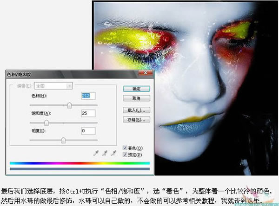The image size is (279, 206).
Task: Click the 色相 value field showing 212
Action: tap(88, 96)
